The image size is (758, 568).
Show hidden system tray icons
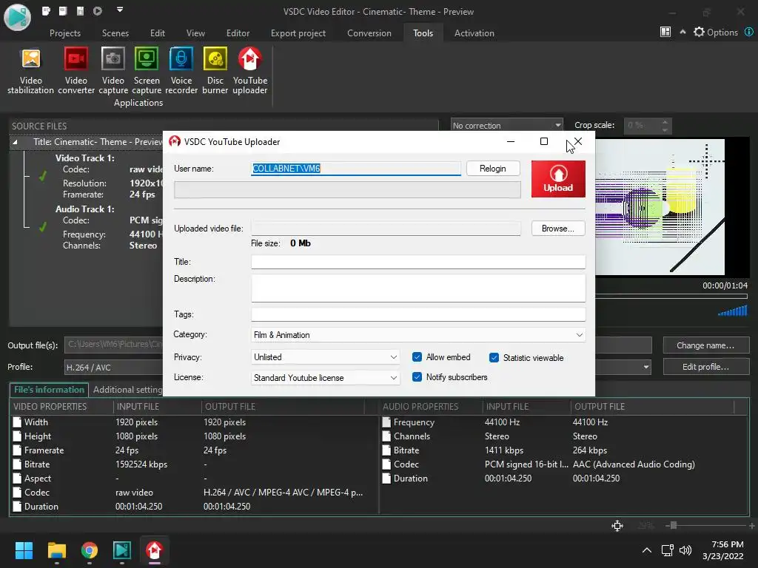647,550
